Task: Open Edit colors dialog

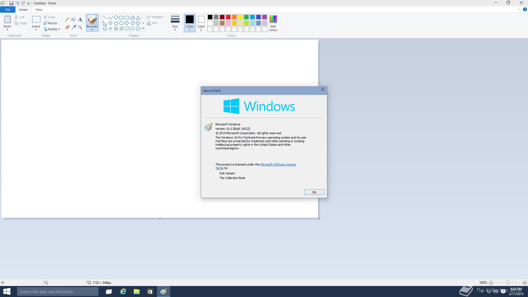Action: click(x=273, y=23)
